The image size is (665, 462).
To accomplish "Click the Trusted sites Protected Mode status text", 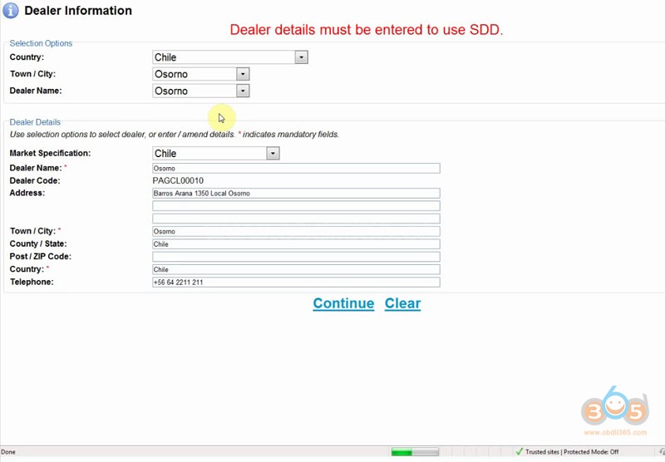I will pyautogui.click(x=572, y=452).
